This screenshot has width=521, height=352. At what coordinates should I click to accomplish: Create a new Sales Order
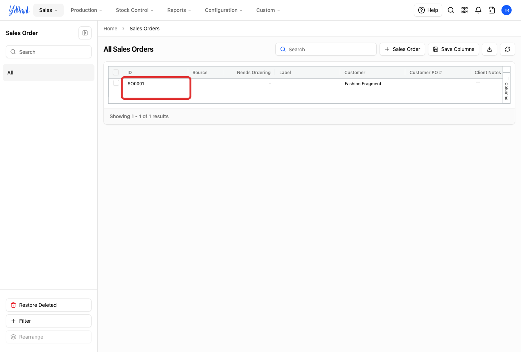[402, 49]
